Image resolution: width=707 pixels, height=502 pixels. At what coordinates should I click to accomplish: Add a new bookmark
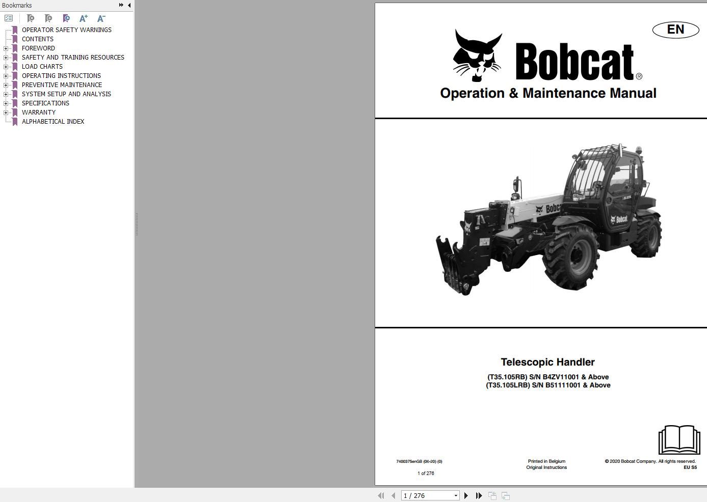49,18
